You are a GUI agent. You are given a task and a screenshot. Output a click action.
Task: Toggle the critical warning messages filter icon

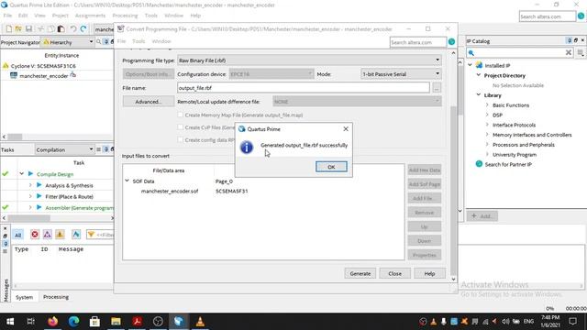click(x=47, y=235)
